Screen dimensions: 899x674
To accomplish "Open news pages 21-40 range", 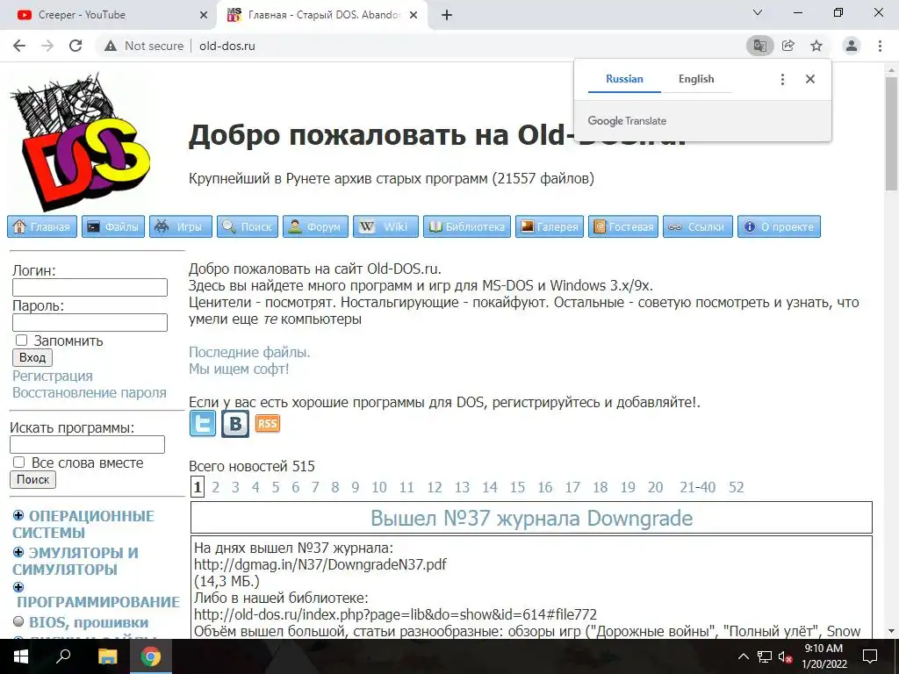I will pyautogui.click(x=697, y=487).
